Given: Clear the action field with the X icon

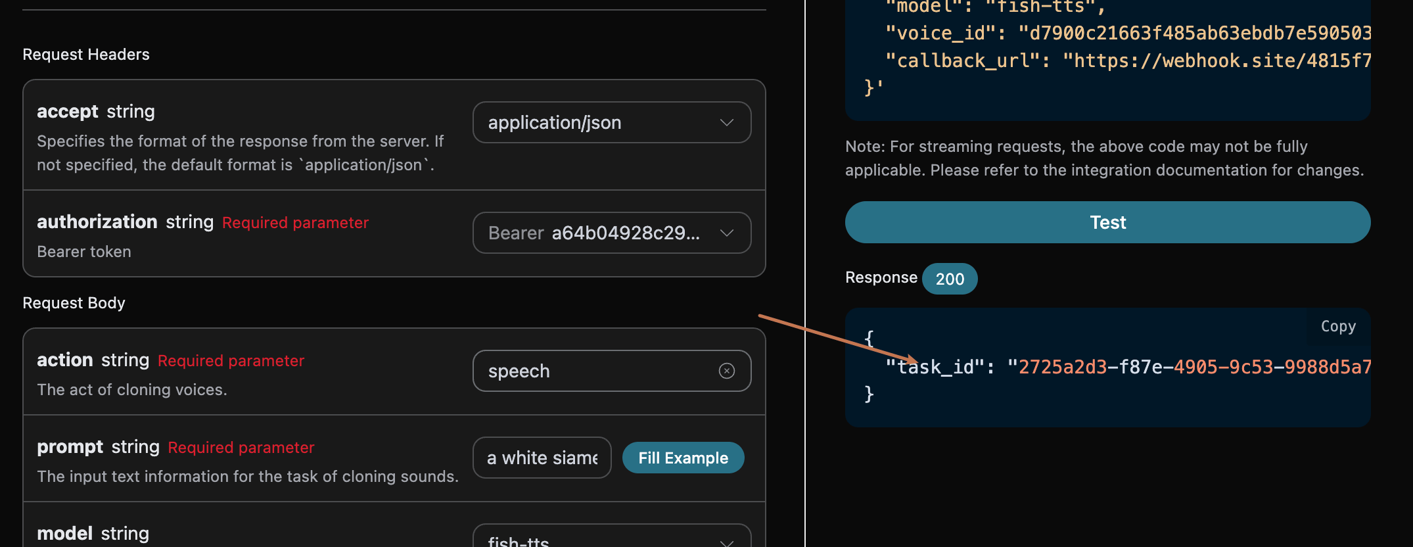Looking at the screenshot, I should (x=726, y=371).
